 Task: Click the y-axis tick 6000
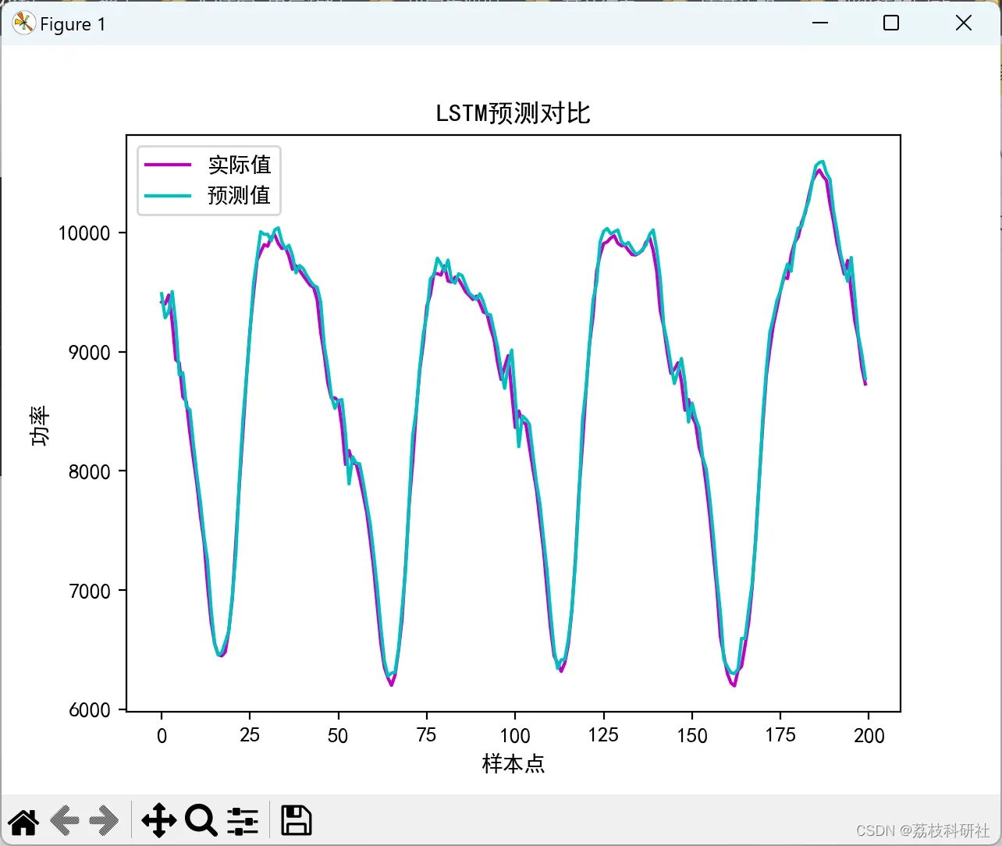pos(90,710)
